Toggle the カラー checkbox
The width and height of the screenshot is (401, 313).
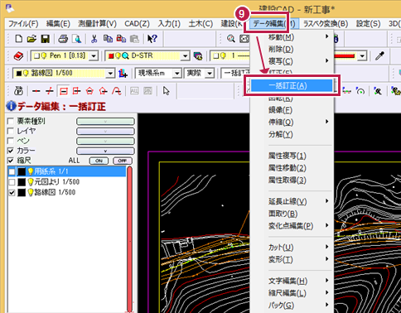point(11,151)
